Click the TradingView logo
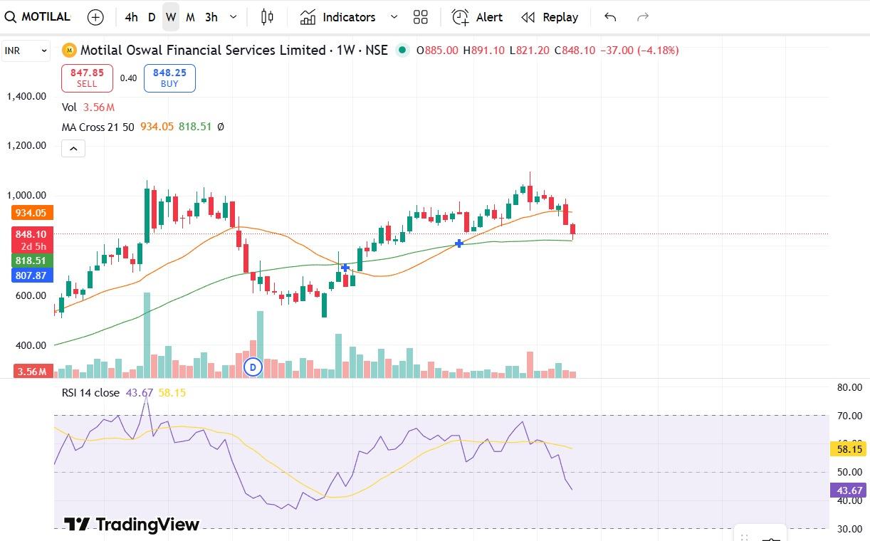Viewport: 870px width, 541px height. point(132,525)
